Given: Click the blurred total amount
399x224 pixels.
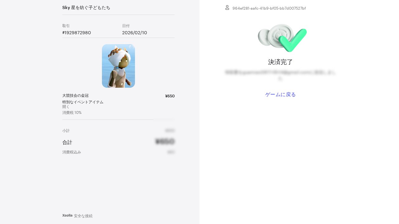Looking at the screenshot, I should (165, 142).
